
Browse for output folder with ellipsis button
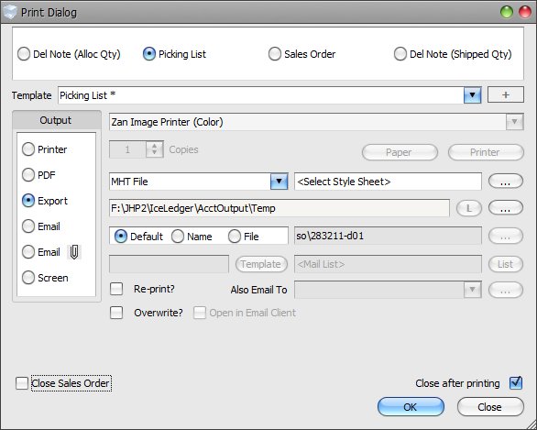tap(506, 208)
